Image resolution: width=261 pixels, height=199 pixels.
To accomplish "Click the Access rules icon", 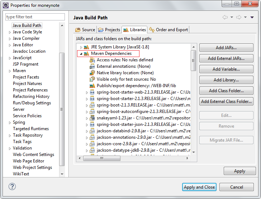I will [92, 60].
